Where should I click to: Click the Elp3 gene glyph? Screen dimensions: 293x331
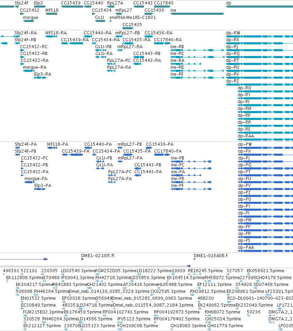[40, 7]
